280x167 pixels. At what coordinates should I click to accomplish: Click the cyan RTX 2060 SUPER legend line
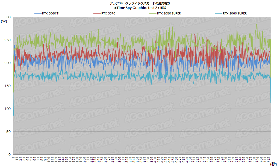pos(218,14)
